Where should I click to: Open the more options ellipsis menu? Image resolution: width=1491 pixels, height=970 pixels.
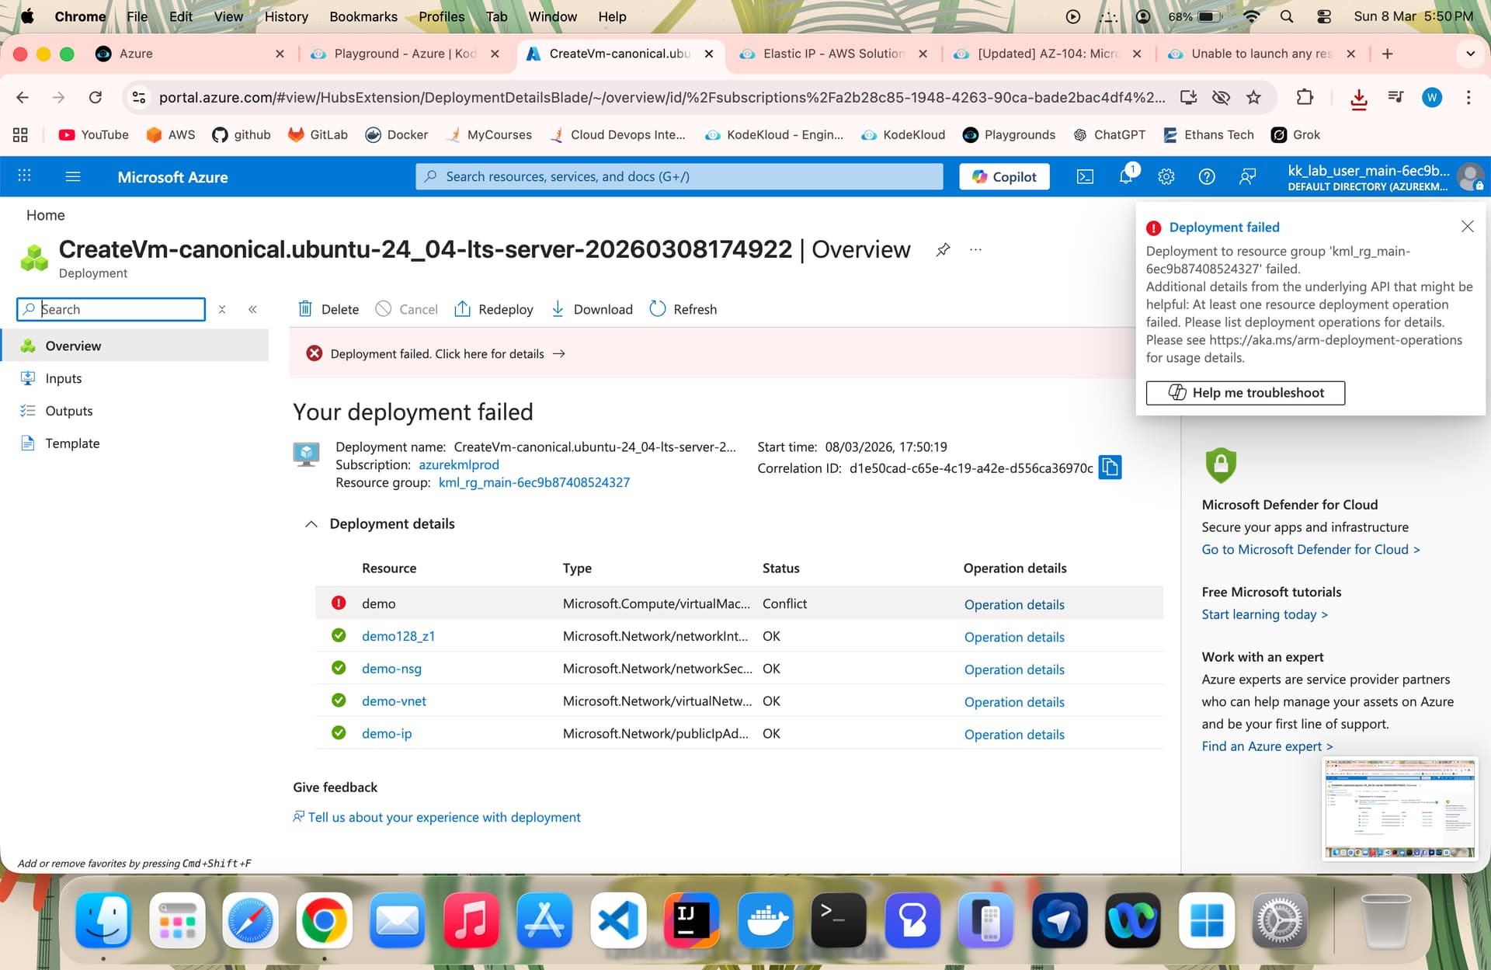[975, 249]
